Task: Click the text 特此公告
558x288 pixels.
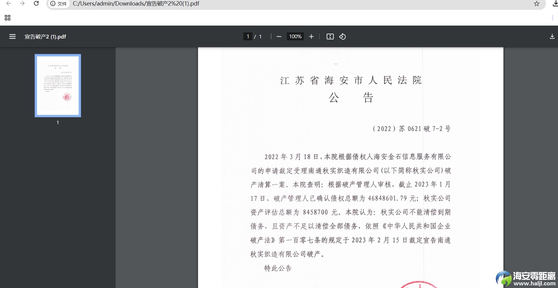Action: coord(278,268)
